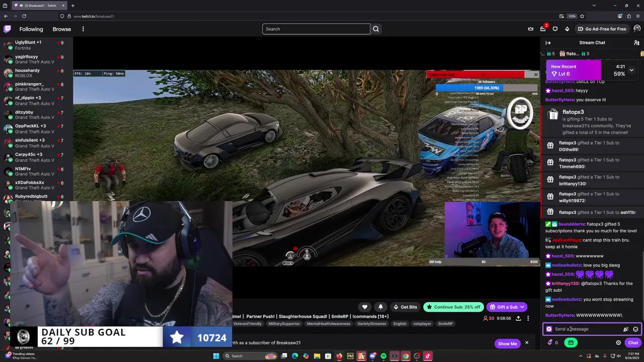Open chat identity badge icon

pyautogui.click(x=549, y=329)
